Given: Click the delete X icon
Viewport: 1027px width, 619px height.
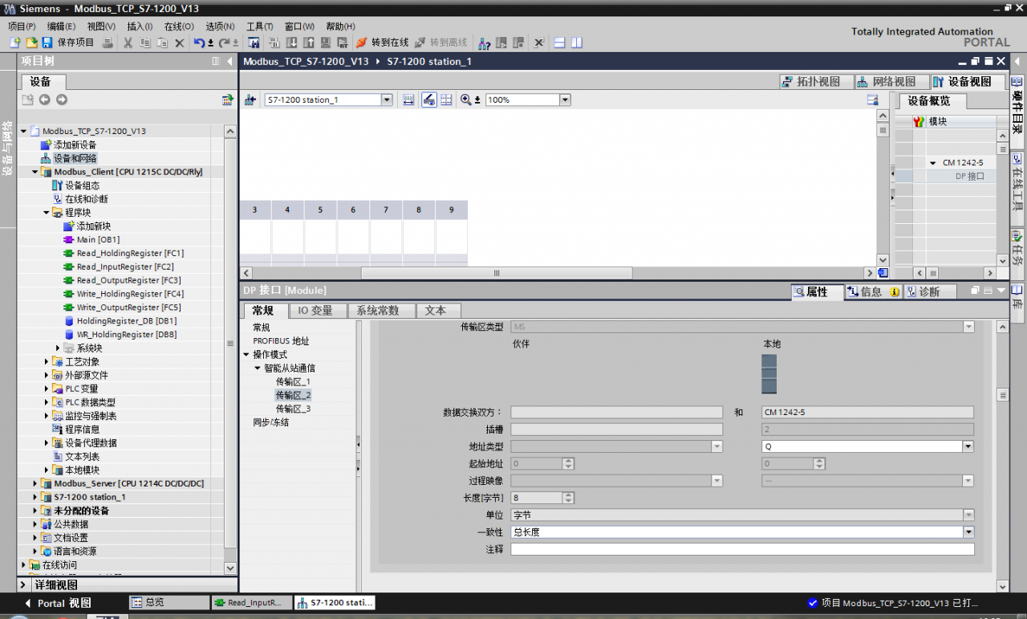Looking at the screenshot, I should (180, 43).
